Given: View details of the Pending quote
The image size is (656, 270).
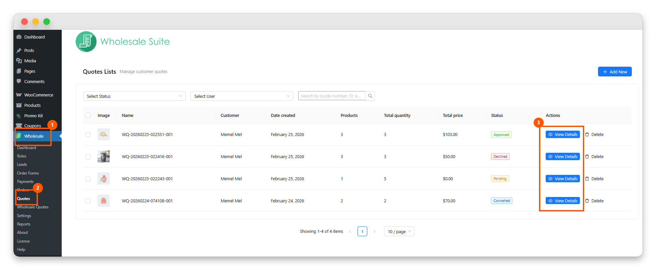Looking at the screenshot, I should click(x=562, y=179).
